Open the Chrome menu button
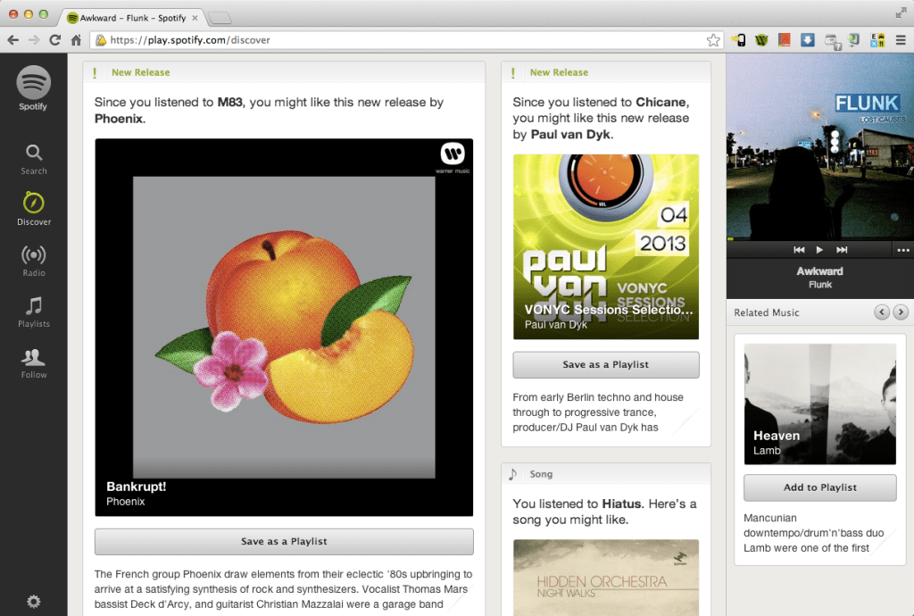914x616 pixels. [x=901, y=40]
